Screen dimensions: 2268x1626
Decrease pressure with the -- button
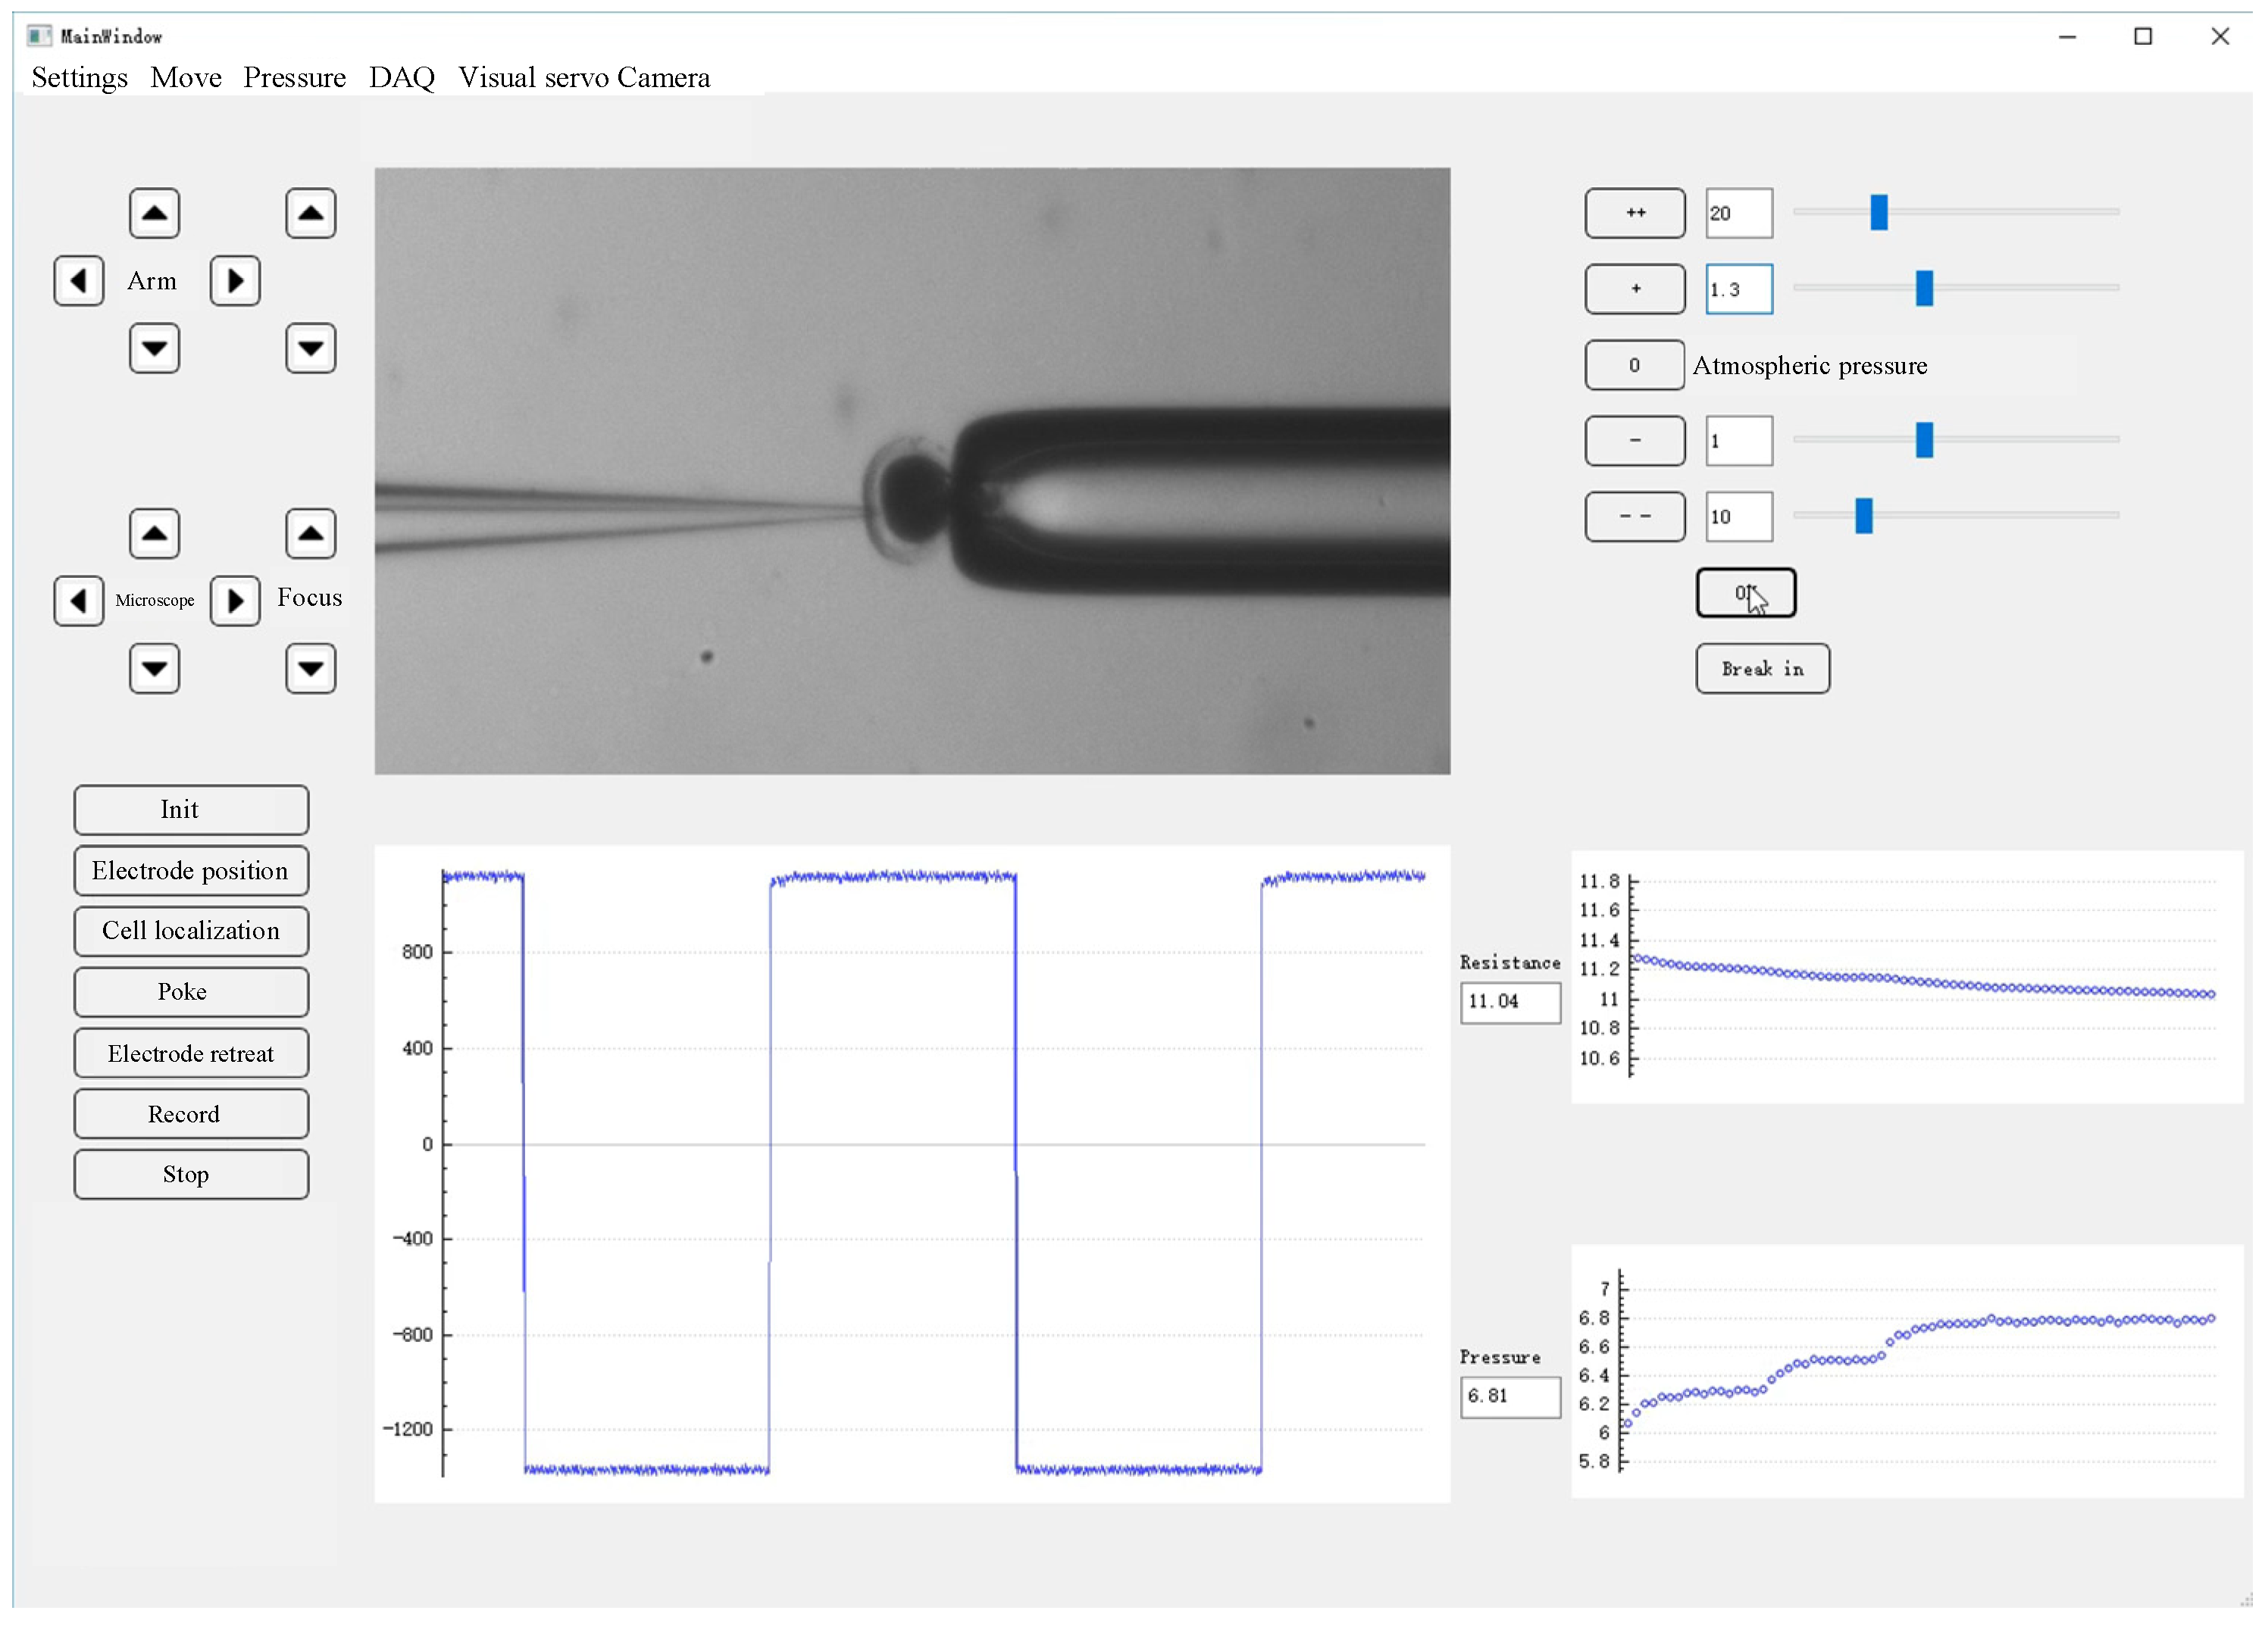click(x=1634, y=517)
